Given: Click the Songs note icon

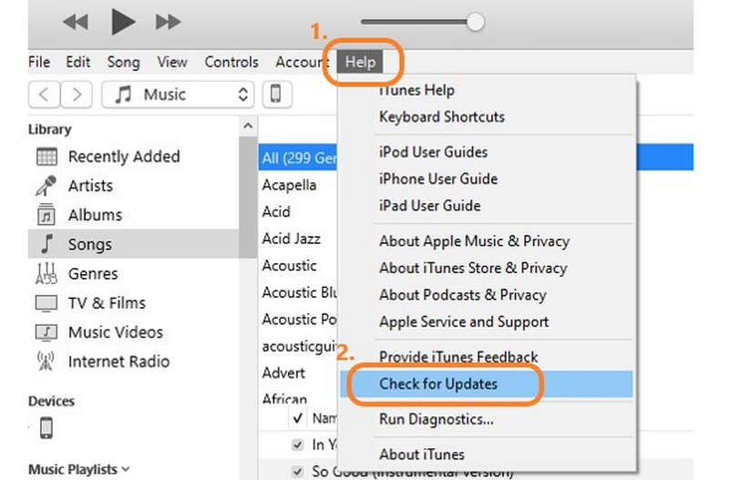Looking at the screenshot, I should click(46, 243).
